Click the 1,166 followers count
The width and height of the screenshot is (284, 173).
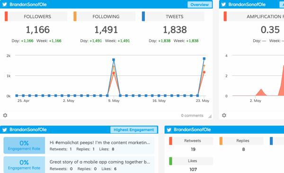tap(38, 30)
